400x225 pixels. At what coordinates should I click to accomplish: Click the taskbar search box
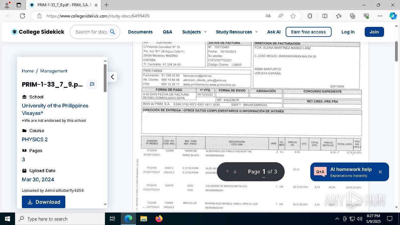point(60,219)
